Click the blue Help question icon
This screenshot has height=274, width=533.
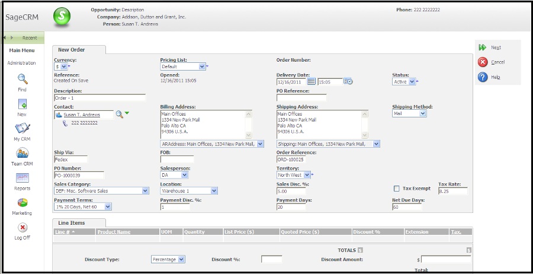(482, 77)
